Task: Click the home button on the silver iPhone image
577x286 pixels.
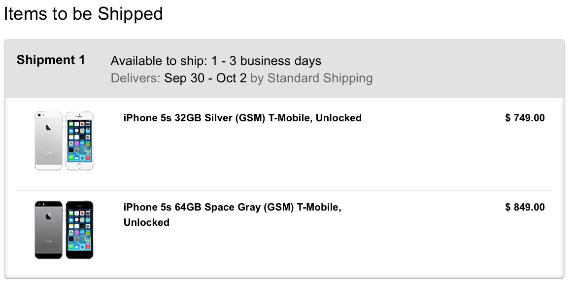Action: point(80,166)
